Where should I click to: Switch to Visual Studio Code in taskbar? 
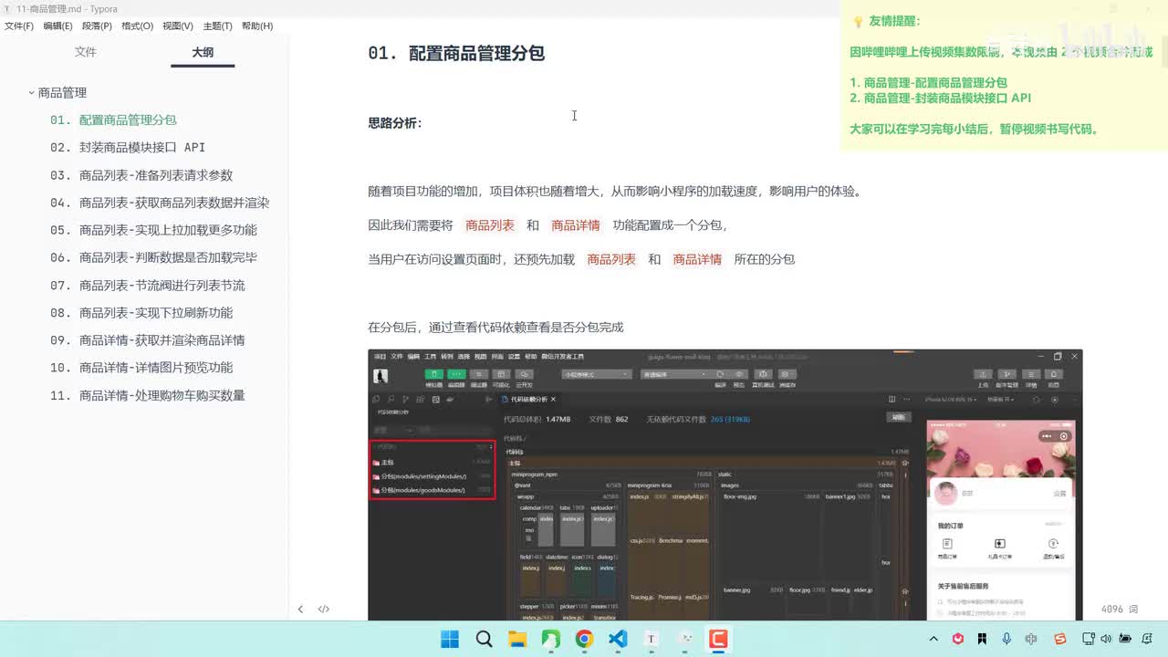pyautogui.click(x=618, y=639)
